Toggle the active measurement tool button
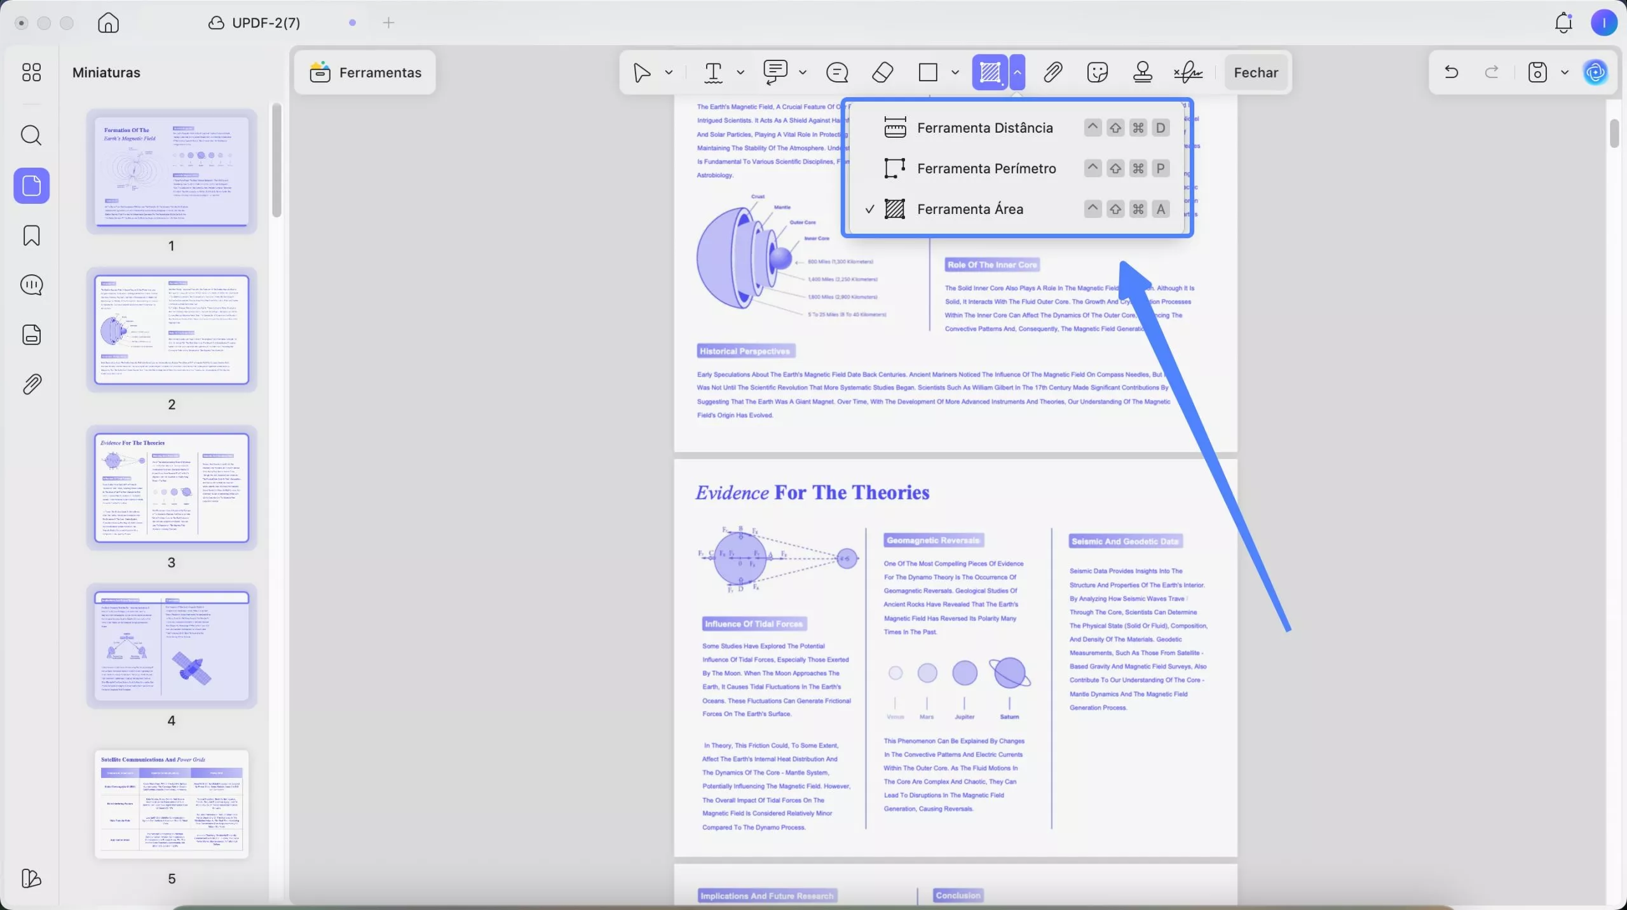This screenshot has width=1627, height=910. tap(990, 72)
